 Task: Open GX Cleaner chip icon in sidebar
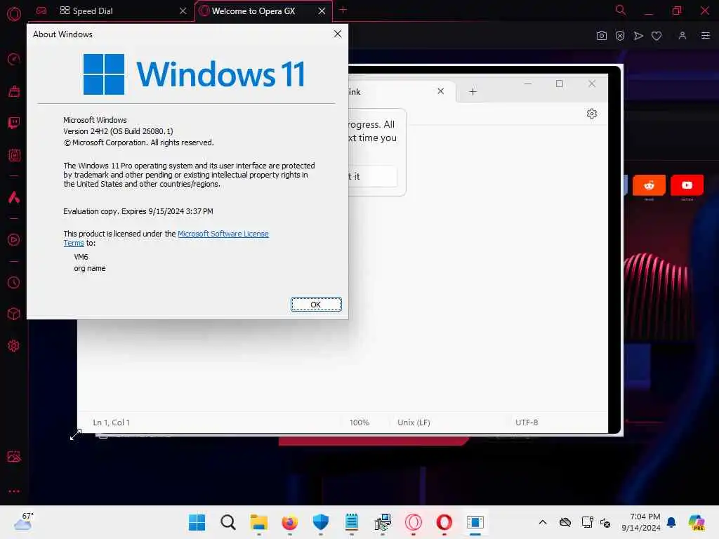pyautogui.click(x=14, y=155)
